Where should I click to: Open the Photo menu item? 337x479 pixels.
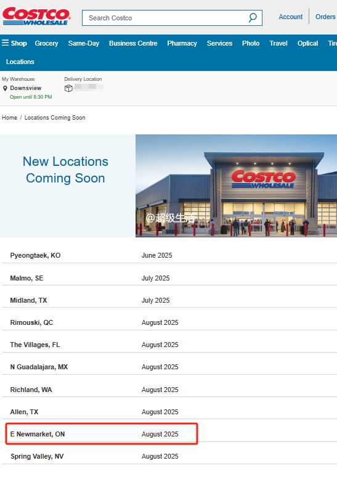[x=251, y=43]
